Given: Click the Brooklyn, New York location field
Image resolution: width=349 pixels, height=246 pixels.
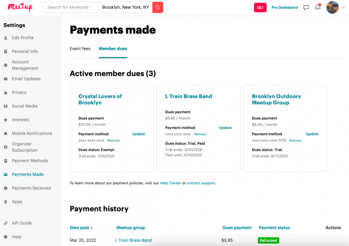Looking at the screenshot, I should coord(125,7).
